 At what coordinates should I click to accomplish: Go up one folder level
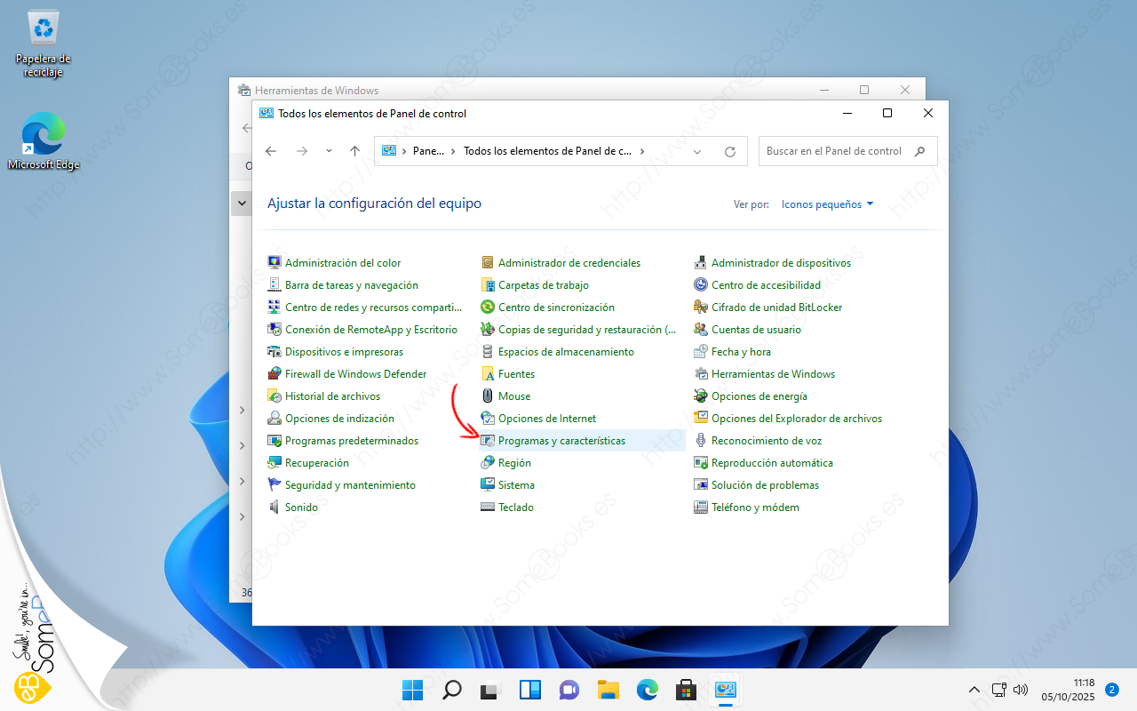[354, 151]
